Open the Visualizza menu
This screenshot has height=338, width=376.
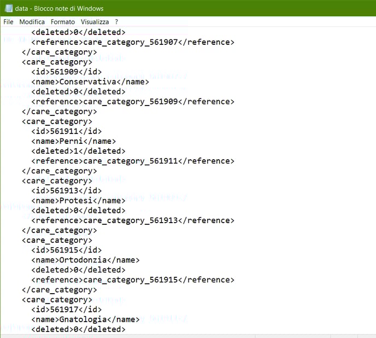95,22
